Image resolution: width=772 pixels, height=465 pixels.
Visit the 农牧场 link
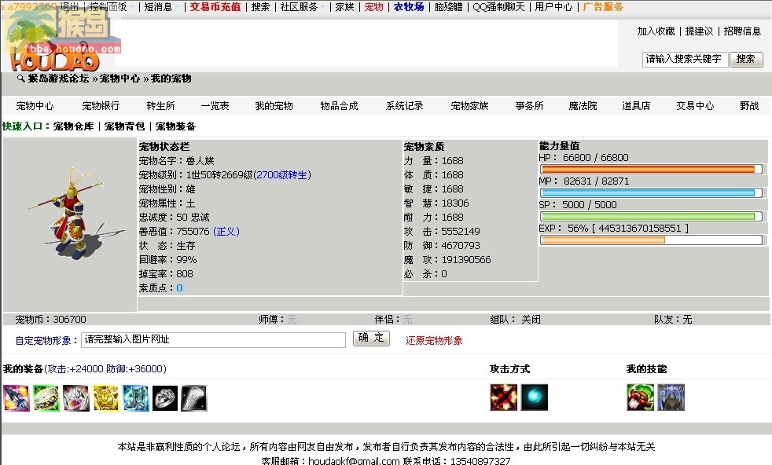[409, 7]
